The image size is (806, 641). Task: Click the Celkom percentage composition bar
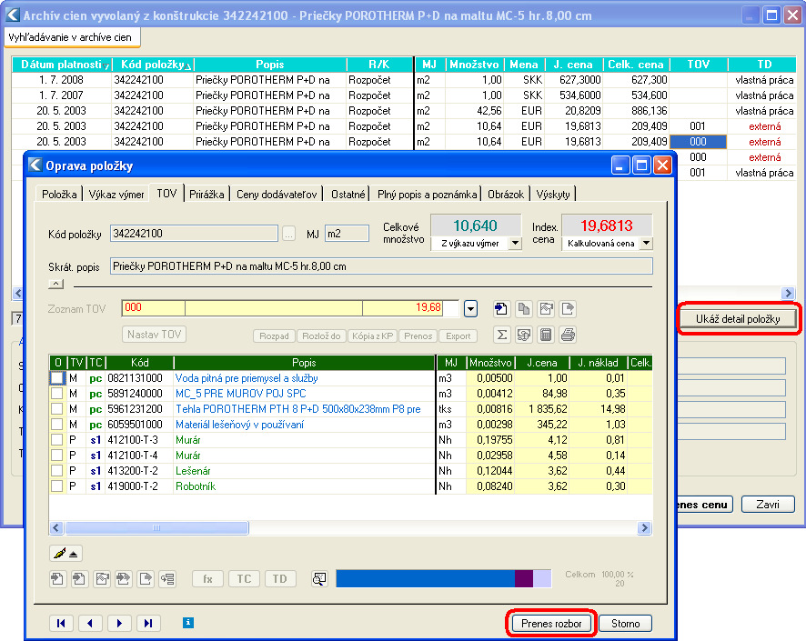[443, 578]
